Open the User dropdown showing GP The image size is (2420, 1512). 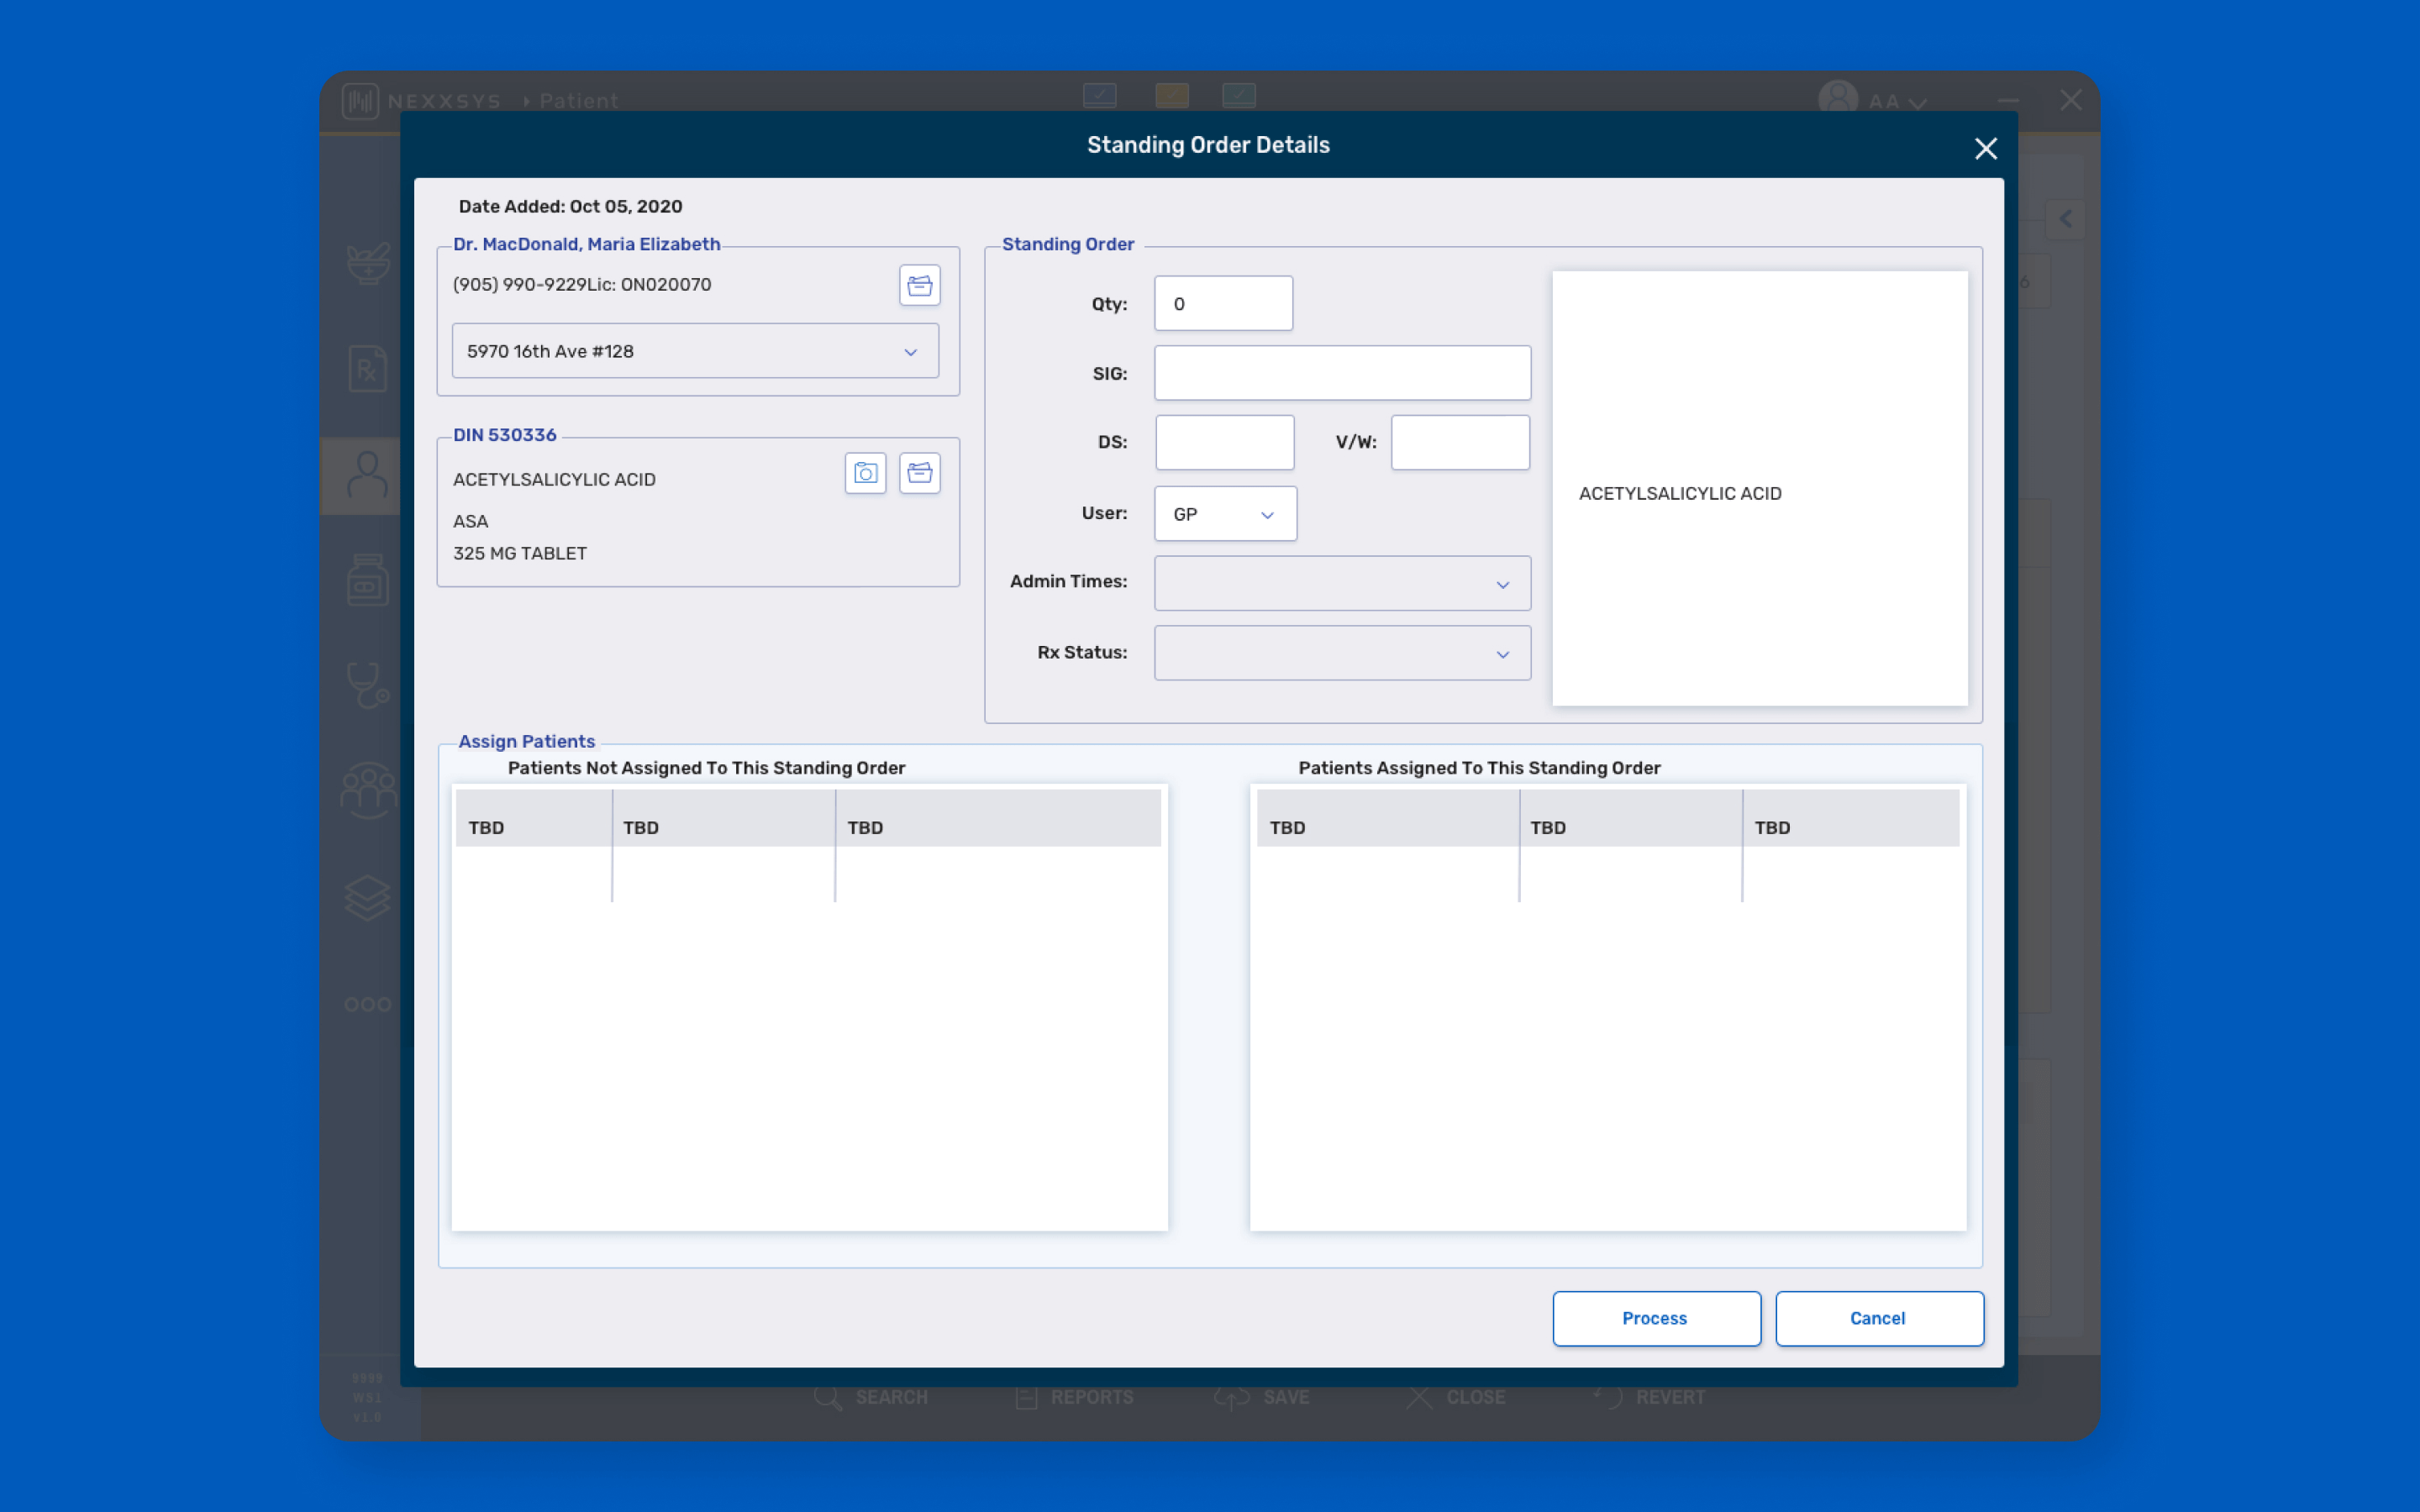click(x=1225, y=514)
